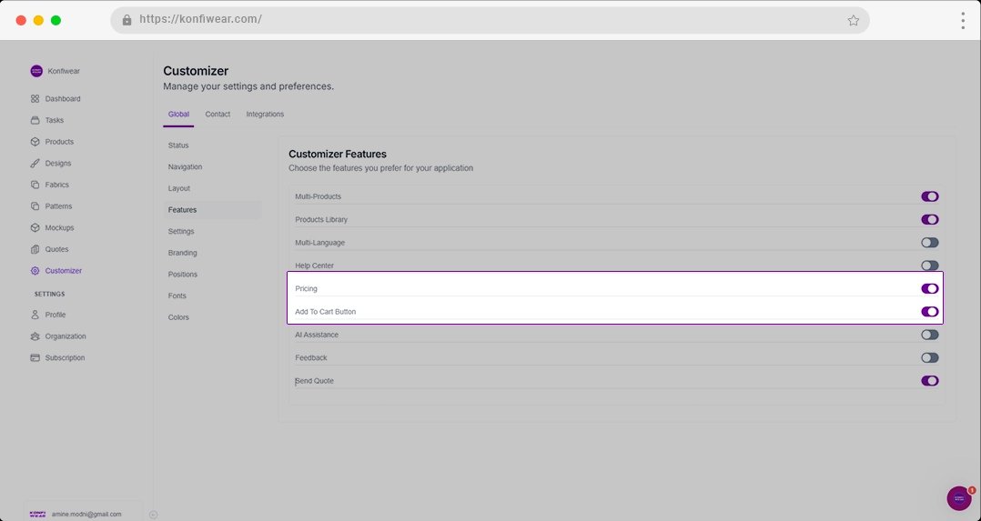Enable the Multi-Language toggle
Screen dimensions: 981x521
click(930, 243)
